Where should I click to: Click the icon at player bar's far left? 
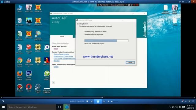point(3,101)
